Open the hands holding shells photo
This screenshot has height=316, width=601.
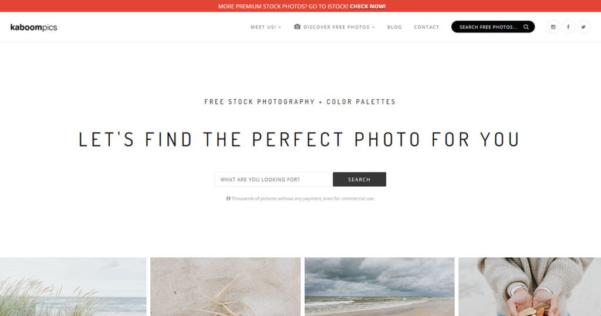point(530,287)
